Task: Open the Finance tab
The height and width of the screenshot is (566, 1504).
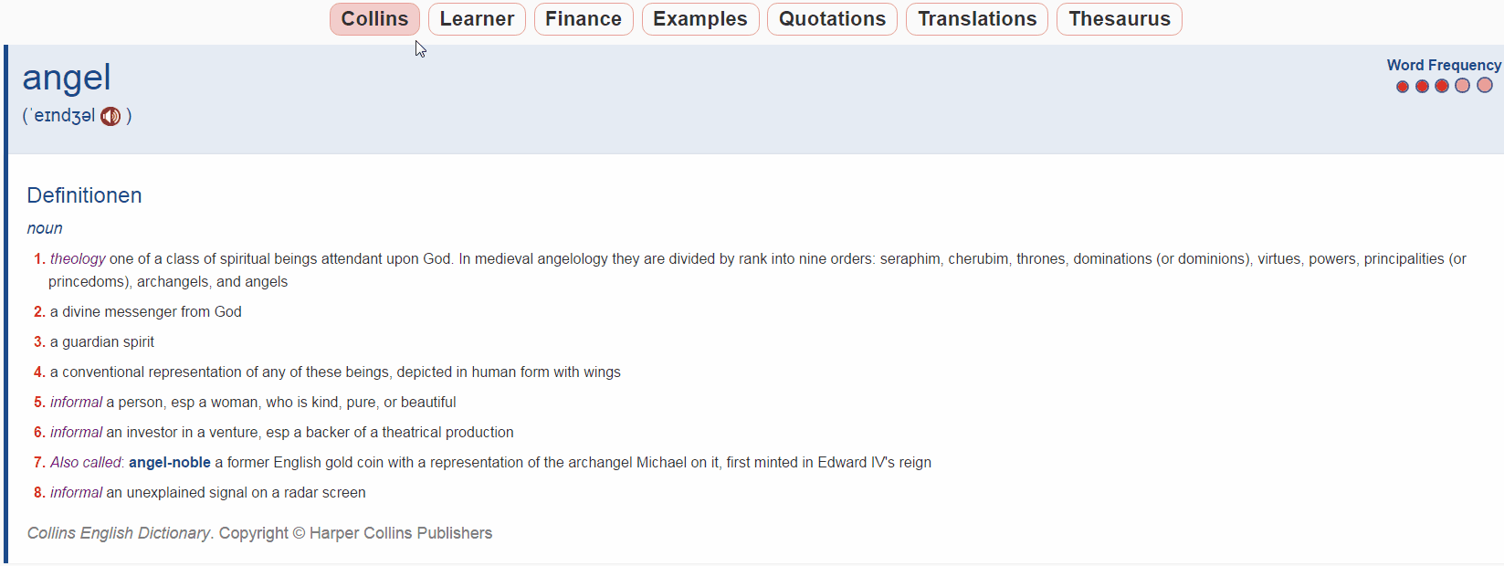Action: 584,19
